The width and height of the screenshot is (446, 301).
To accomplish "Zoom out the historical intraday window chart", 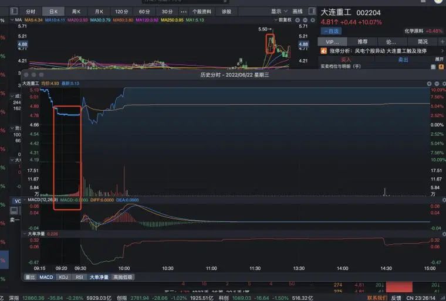I will [437, 84].
